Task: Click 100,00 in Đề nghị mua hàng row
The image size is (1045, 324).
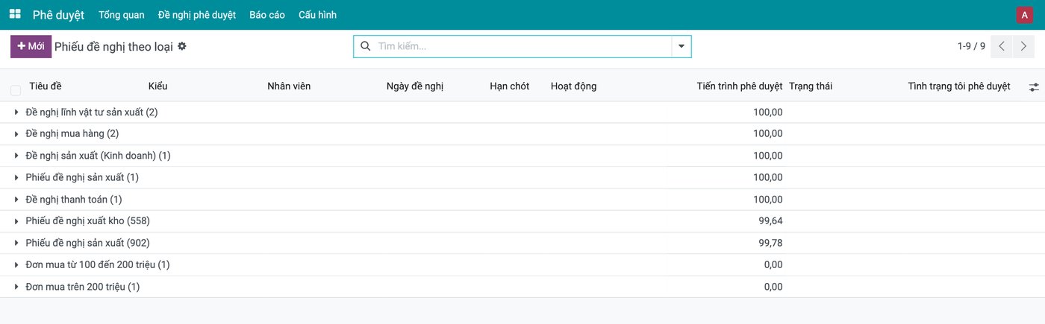Action: [x=768, y=134]
